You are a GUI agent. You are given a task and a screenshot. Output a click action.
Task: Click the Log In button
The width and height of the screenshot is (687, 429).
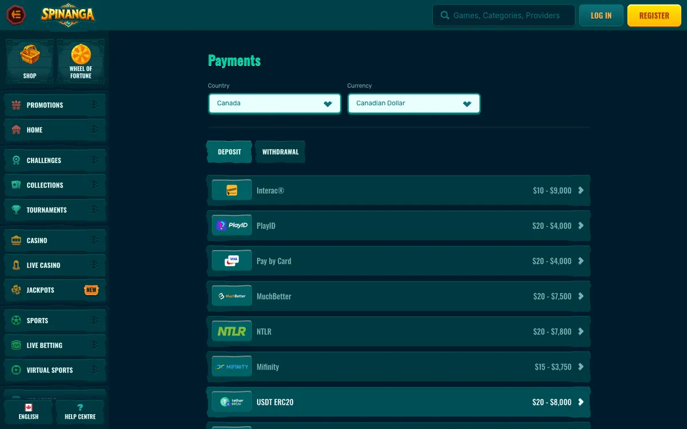pyautogui.click(x=601, y=15)
